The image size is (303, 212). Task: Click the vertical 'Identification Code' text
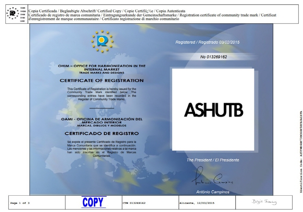pyautogui.click(x=301, y=152)
